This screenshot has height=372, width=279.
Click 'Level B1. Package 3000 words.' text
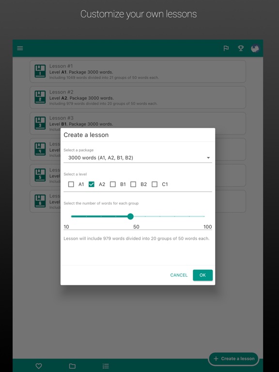click(x=81, y=124)
